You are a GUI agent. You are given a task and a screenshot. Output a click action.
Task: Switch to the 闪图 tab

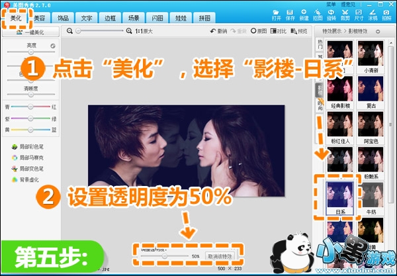coord(157,18)
